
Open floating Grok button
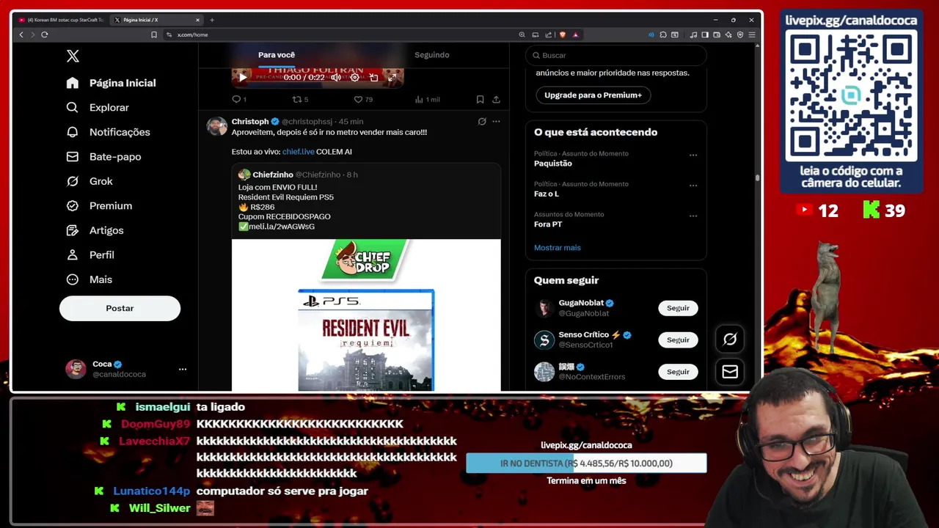click(730, 339)
